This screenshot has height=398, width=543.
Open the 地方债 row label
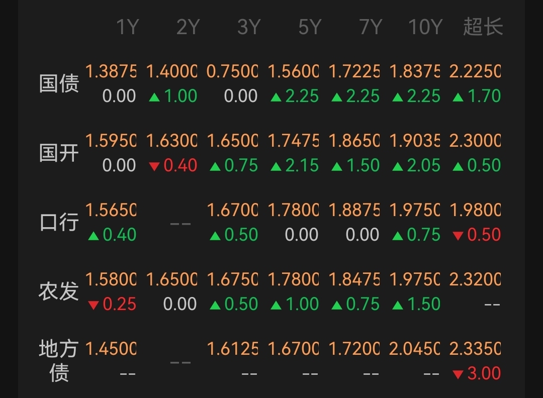[59, 361]
